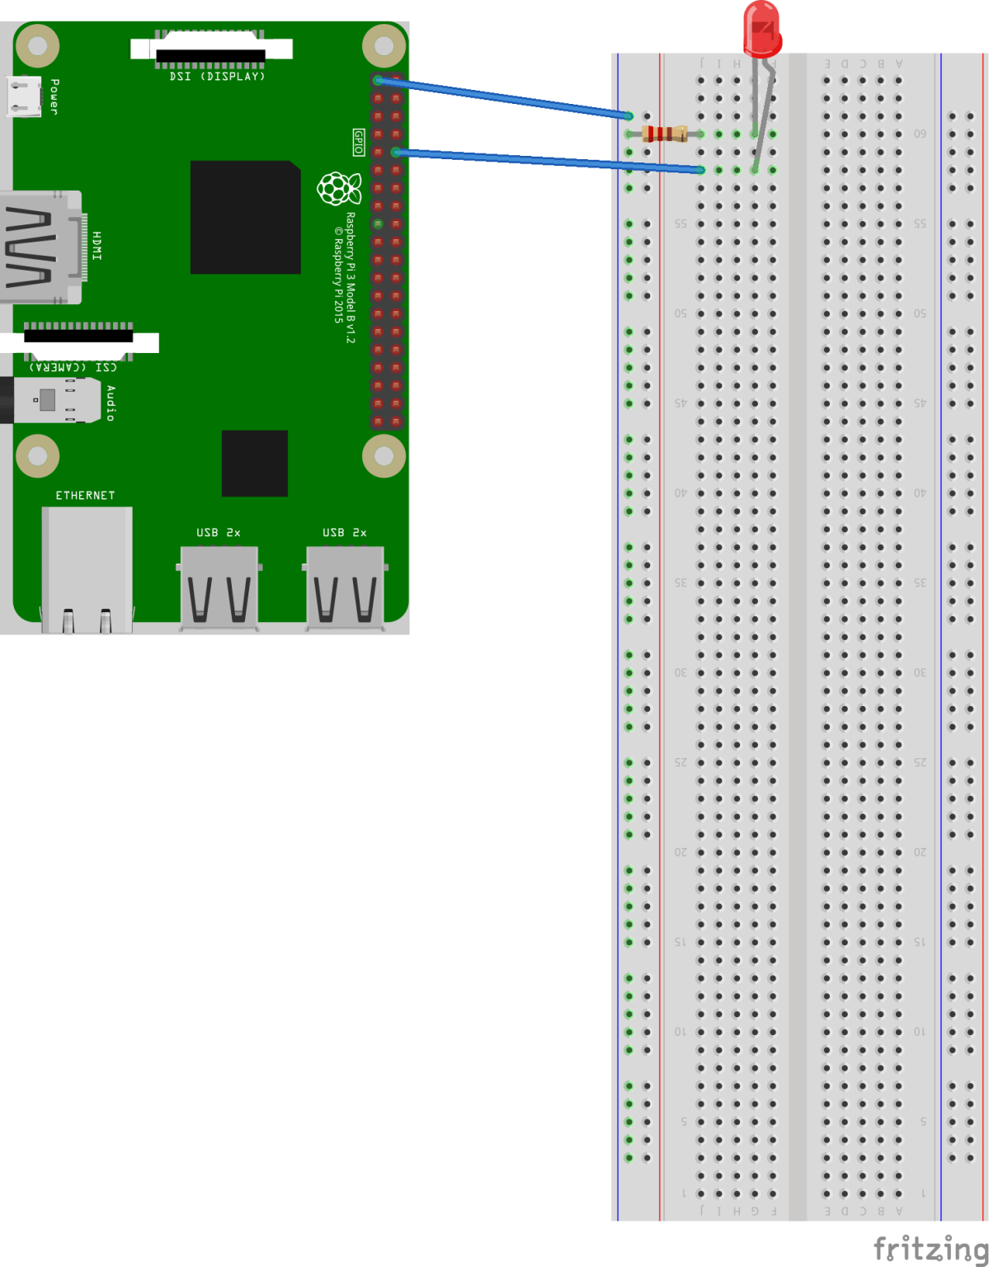Select the upper blue wire from GPIO pin 1

pyautogui.click(x=504, y=98)
